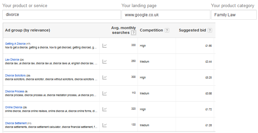Show trend chart icon for Divorce Settlement

(x=104, y=125)
